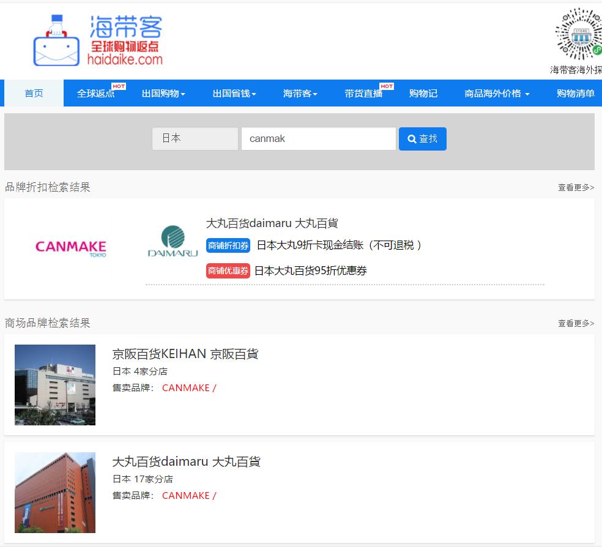Click the search input containing canmak
Image resolution: width=602 pixels, height=549 pixels.
click(318, 138)
